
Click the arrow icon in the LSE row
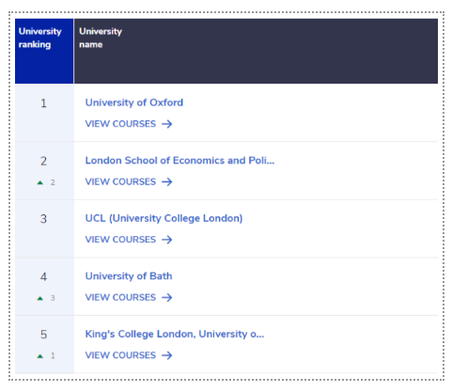click(167, 182)
